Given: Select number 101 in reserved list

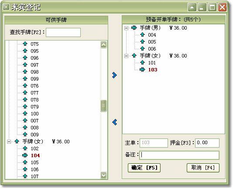Looking at the screenshot, I should coord(152,63).
